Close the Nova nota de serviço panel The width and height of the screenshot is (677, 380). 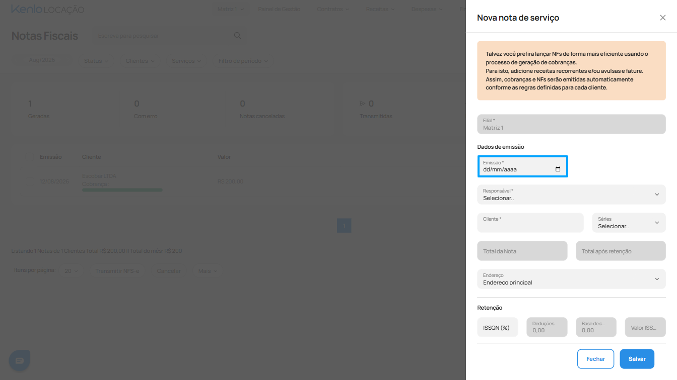(662, 18)
